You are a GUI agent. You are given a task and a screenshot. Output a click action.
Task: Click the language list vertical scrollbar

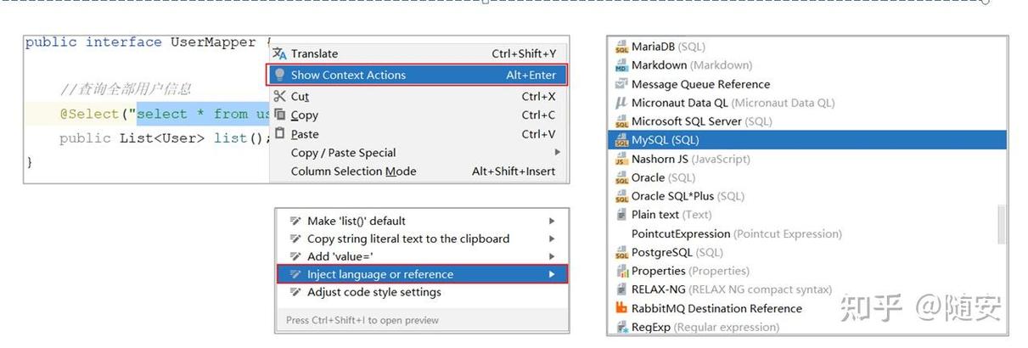pos(1001,222)
